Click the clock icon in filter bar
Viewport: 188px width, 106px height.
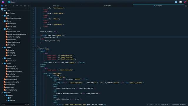pos(26,104)
